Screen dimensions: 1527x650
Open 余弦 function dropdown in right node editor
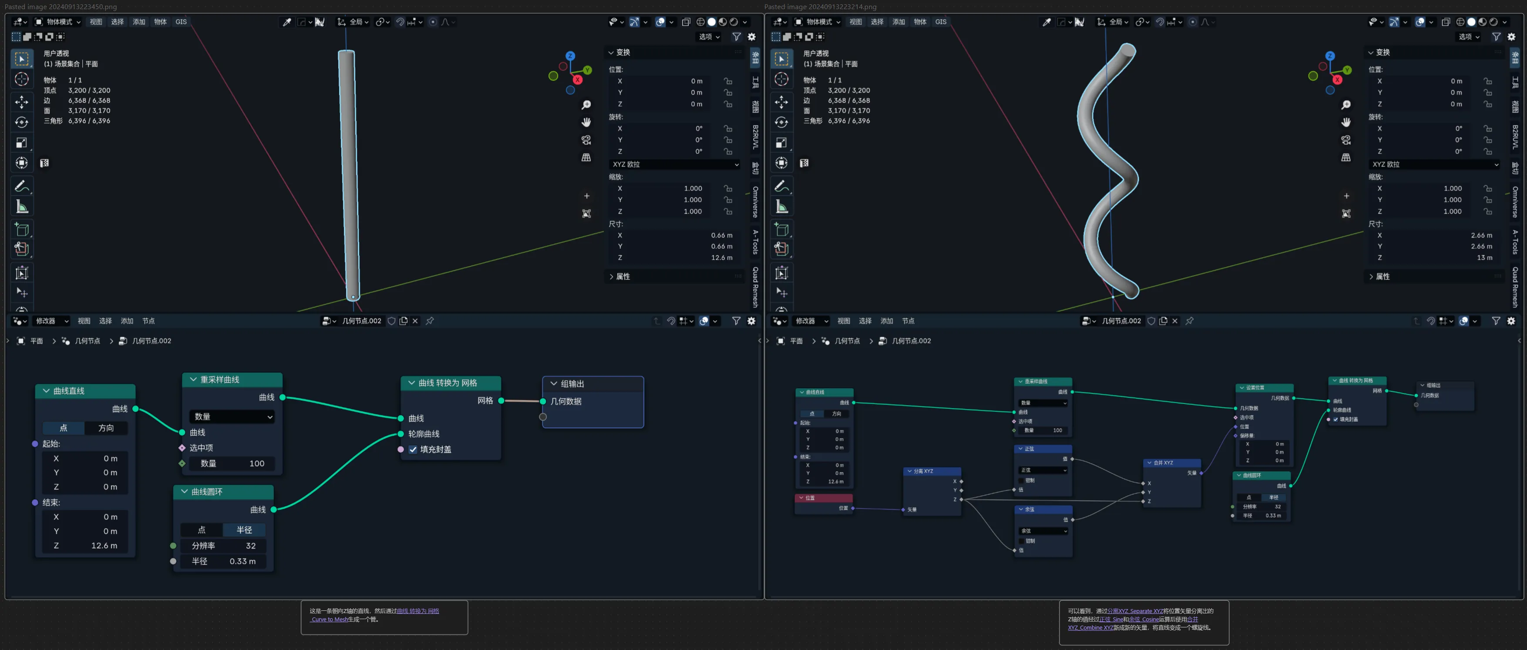click(1043, 531)
